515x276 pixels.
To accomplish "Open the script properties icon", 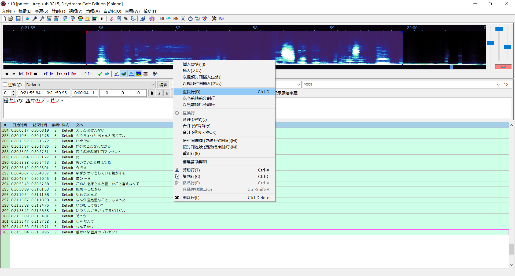I will click(x=119, y=18).
